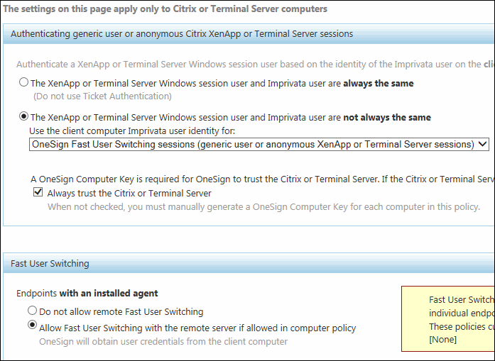This screenshot has height=361, width=495.
Task: Click the dropdown arrow of the identity combo box
Action: 482,144
